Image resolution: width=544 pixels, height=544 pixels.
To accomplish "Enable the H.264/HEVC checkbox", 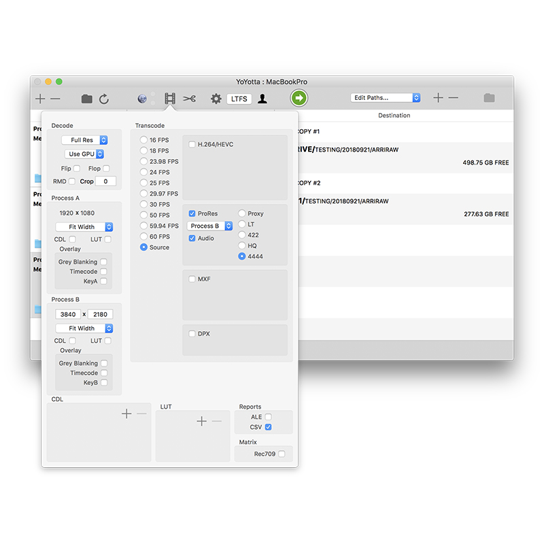I will coord(192,144).
